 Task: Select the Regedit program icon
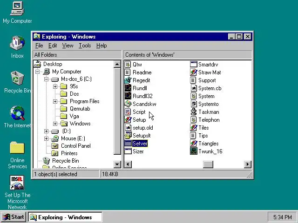pyautogui.click(x=128, y=80)
